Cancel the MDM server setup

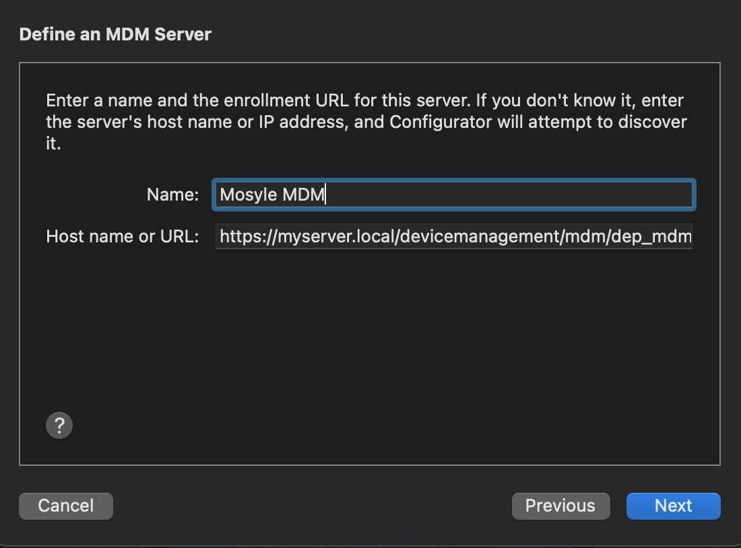[x=66, y=506]
